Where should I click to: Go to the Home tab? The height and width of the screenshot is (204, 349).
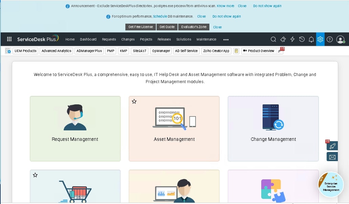[x=70, y=39]
